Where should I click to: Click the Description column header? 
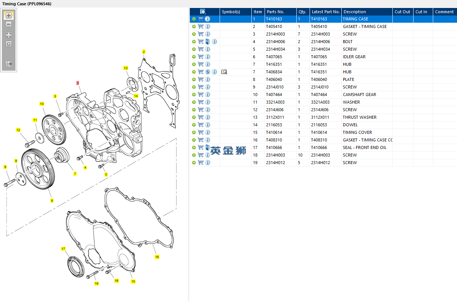coord(354,12)
